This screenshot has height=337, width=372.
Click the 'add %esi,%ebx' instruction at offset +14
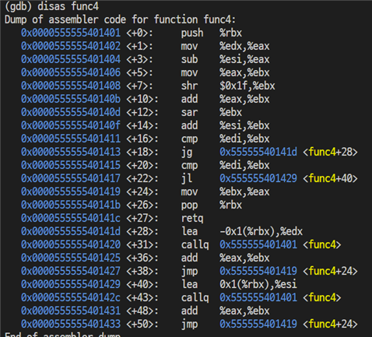[225, 125]
